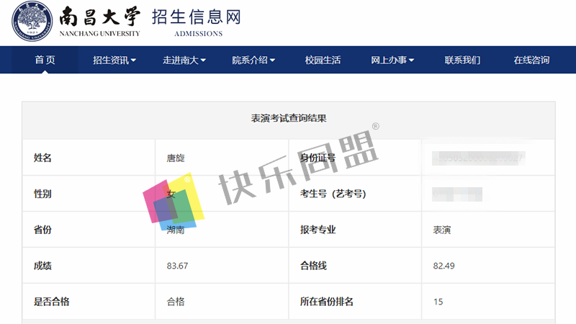This screenshot has width=576, height=324.
Task: Expand the 走进南大 dropdown menu
Action: pos(184,60)
